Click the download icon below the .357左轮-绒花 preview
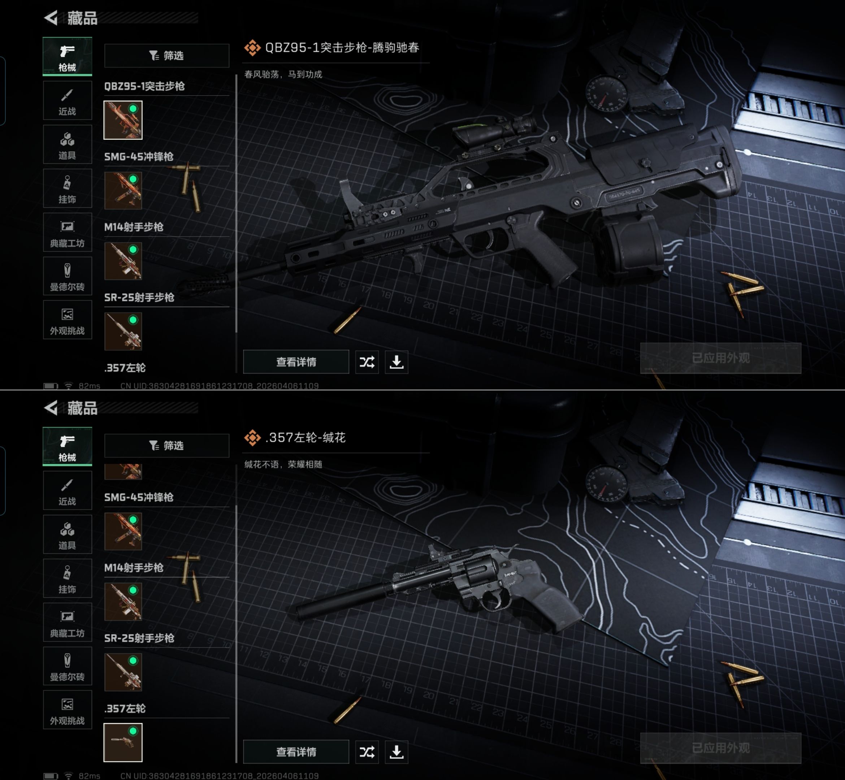 396,752
